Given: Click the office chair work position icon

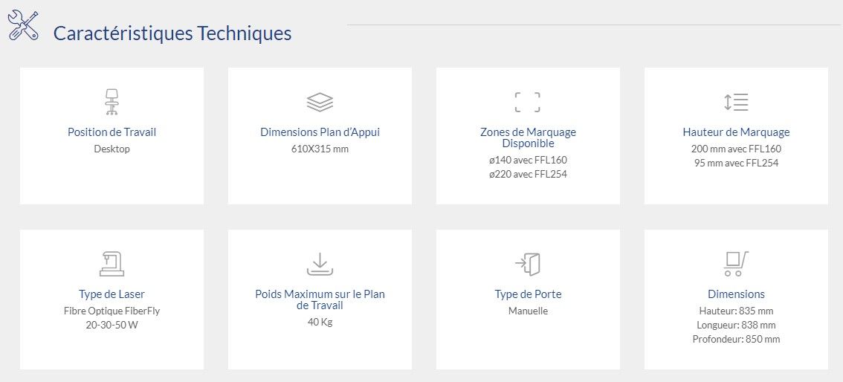Looking at the screenshot, I should point(112,102).
